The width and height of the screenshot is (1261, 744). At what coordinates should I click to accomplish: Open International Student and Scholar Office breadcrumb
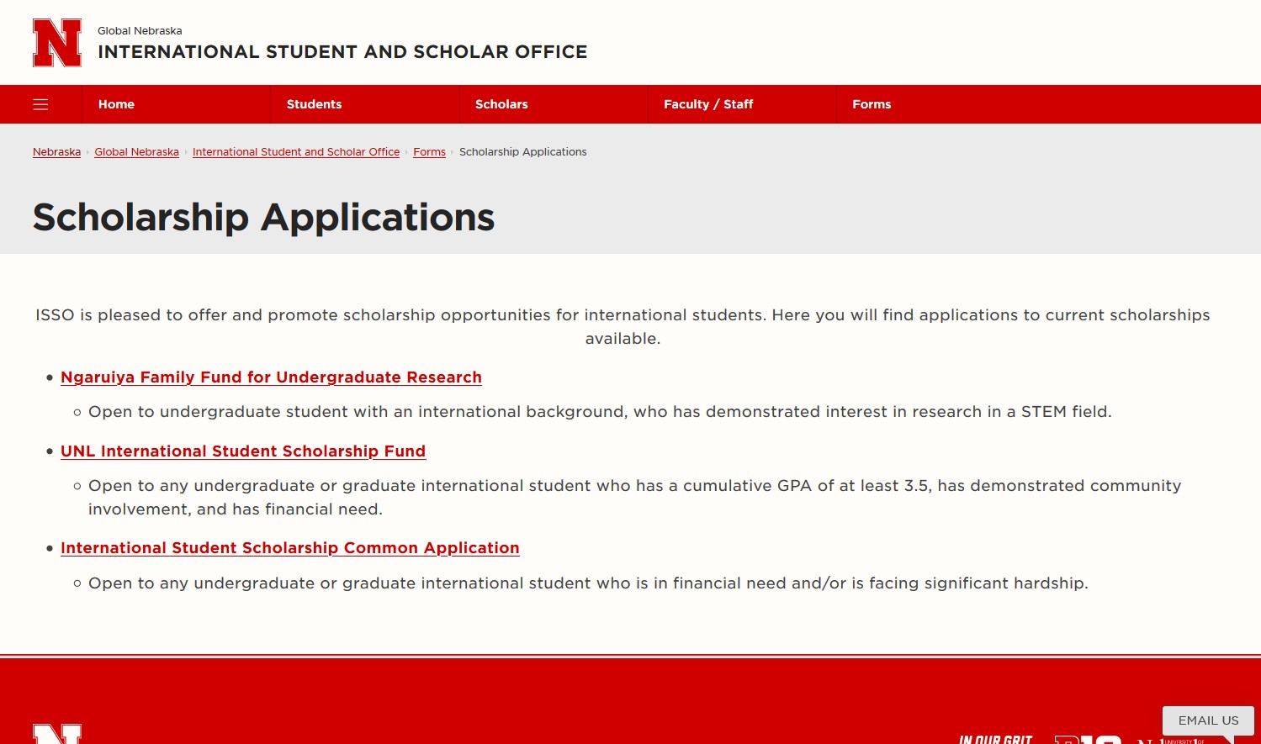[x=296, y=152]
